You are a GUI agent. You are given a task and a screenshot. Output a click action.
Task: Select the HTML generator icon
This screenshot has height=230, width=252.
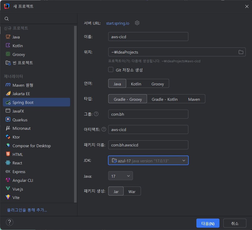click(x=8, y=154)
